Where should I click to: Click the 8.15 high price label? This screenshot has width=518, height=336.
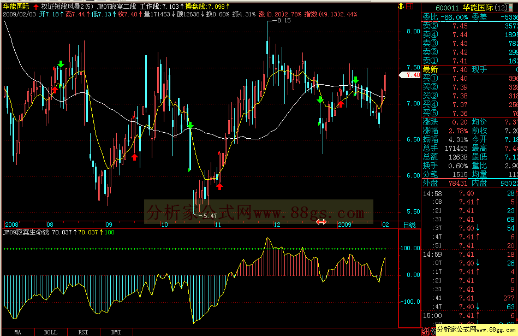[x=284, y=21]
